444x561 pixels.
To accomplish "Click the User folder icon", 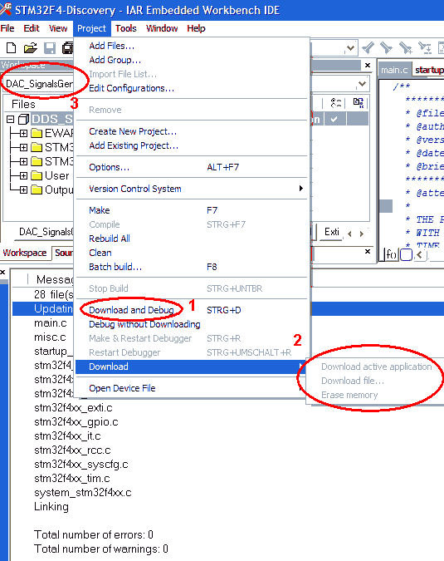I will point(37,175).
